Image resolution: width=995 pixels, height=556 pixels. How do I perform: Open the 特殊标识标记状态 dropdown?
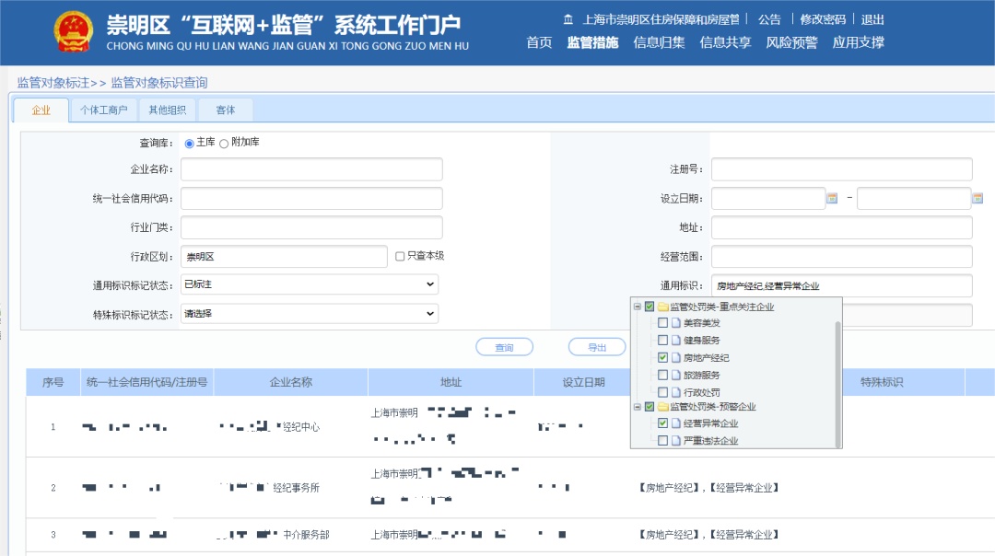point(310,313)
